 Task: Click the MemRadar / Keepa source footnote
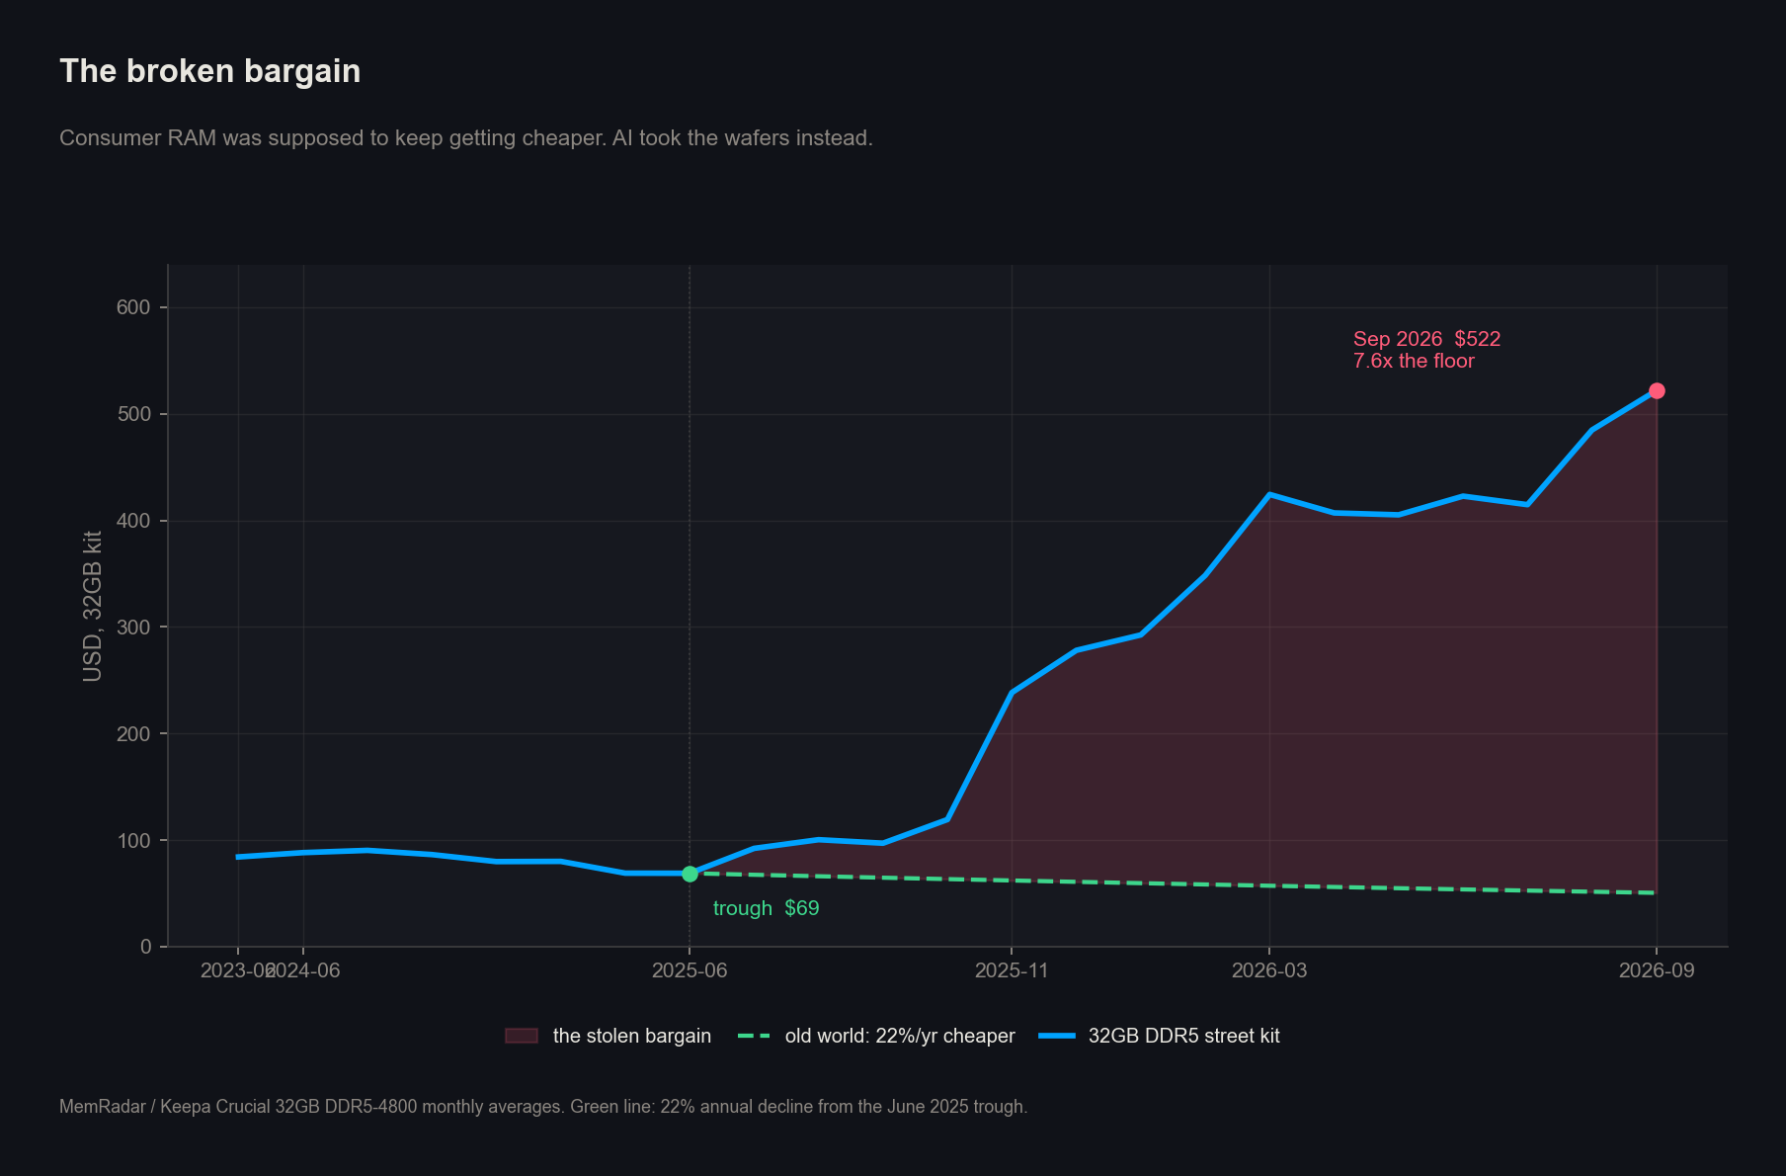click(x=543, y=1107)
